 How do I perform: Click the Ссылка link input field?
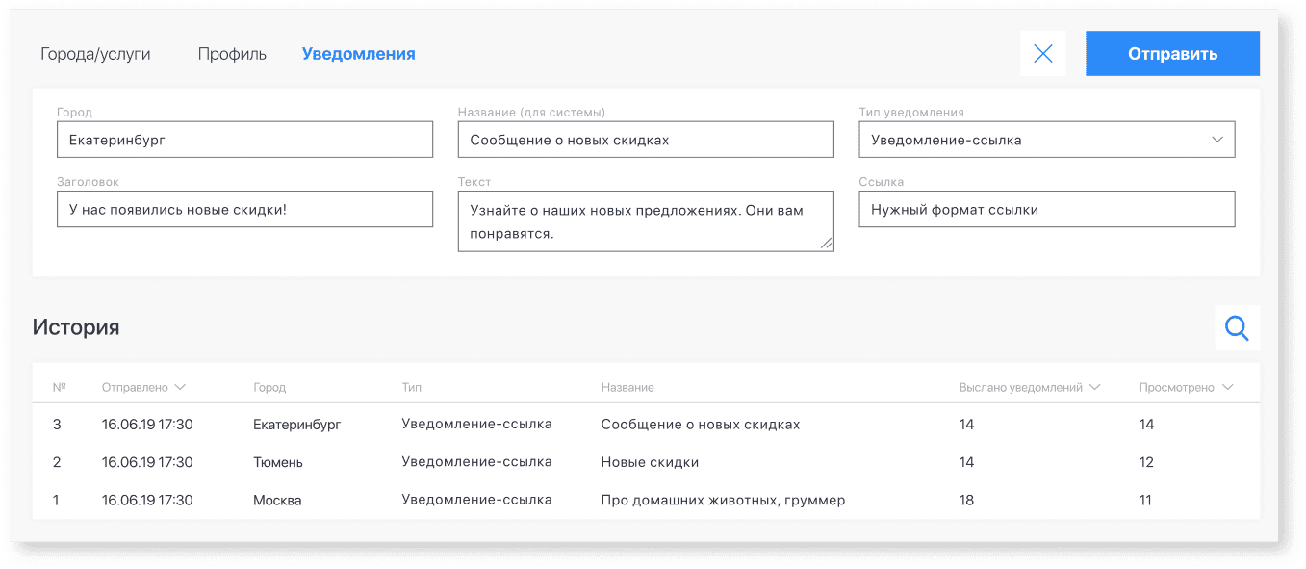(1046, 209)
